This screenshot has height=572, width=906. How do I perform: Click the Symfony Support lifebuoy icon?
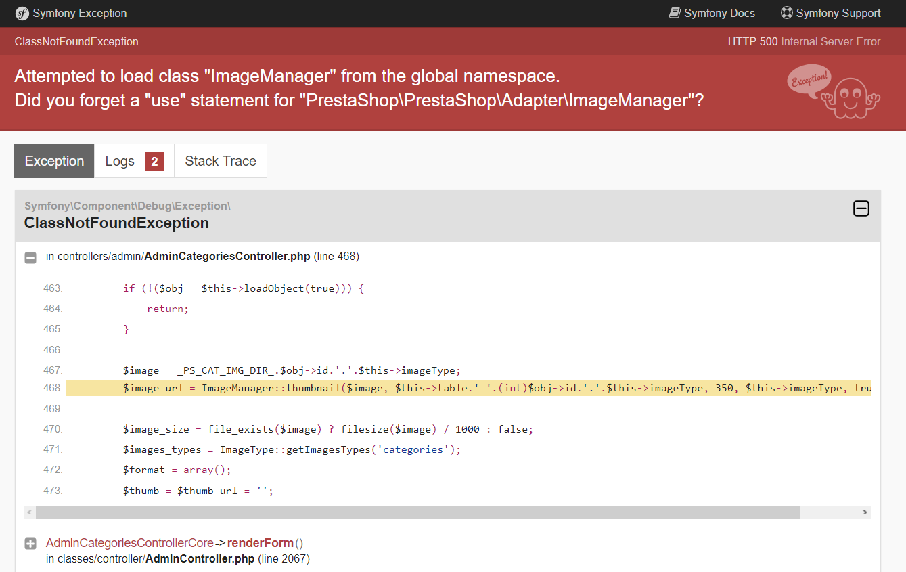[x=786, y=13]
